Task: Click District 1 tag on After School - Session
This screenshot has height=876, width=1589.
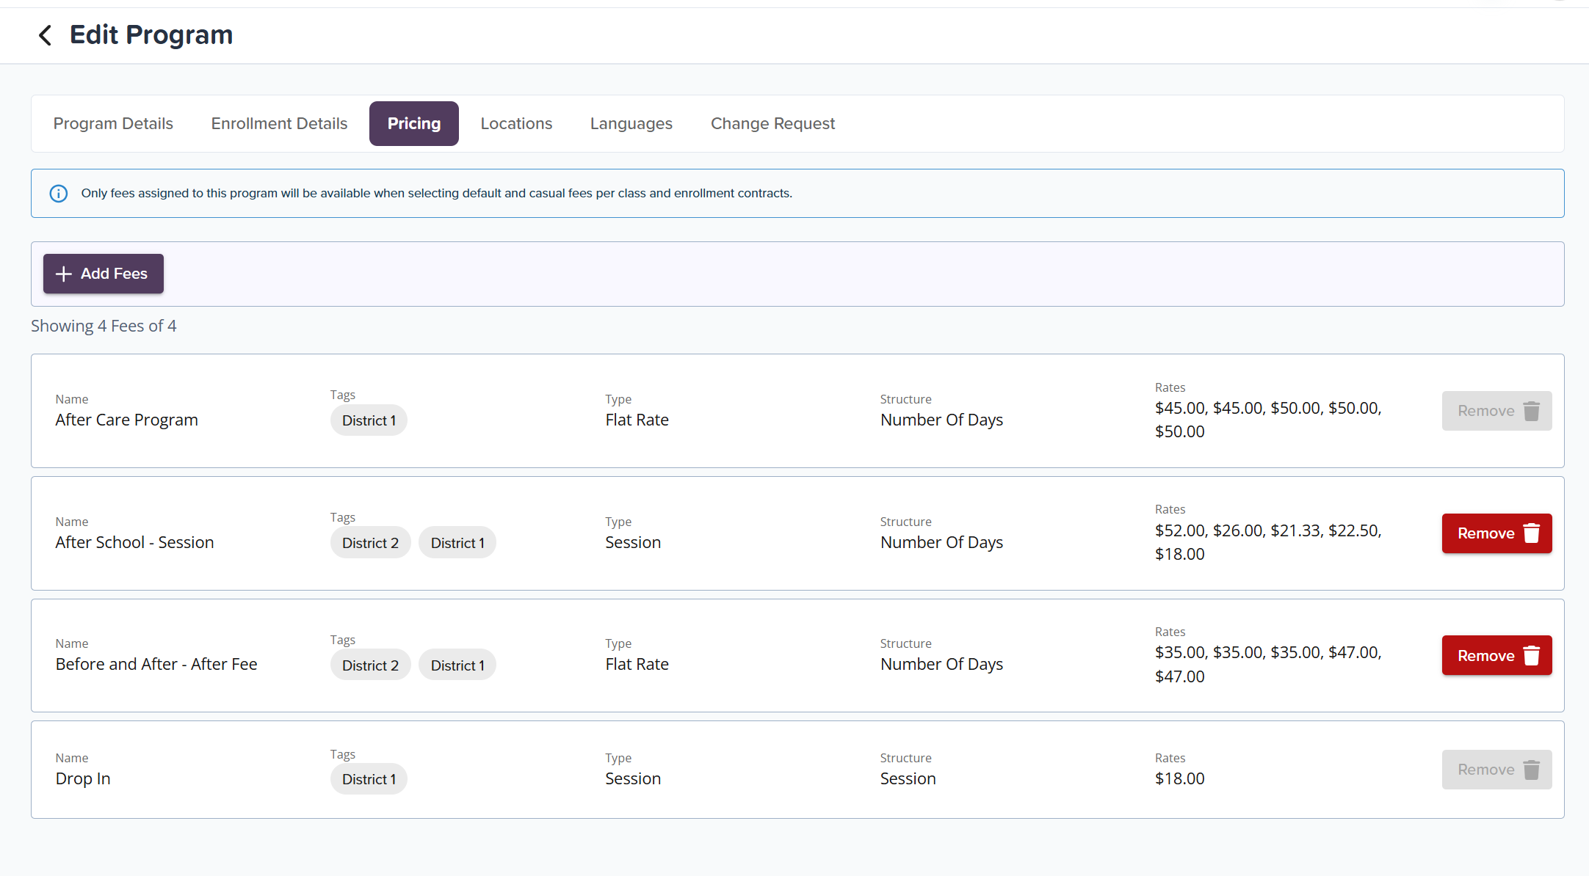Action: pyautogui.click(x=457, y=543)
